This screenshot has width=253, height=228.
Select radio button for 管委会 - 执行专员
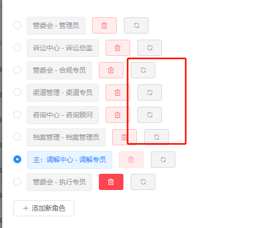point(17,182)
